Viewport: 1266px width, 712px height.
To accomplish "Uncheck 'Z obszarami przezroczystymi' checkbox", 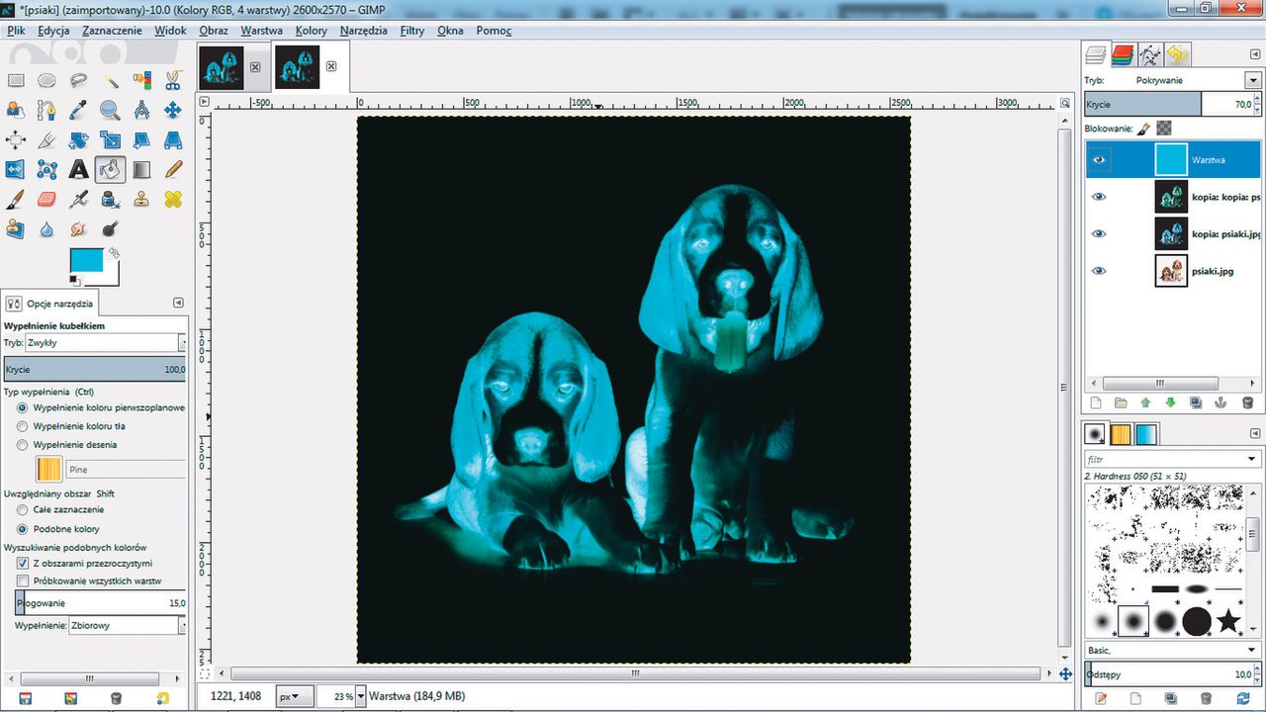I will tap(23, 563).
